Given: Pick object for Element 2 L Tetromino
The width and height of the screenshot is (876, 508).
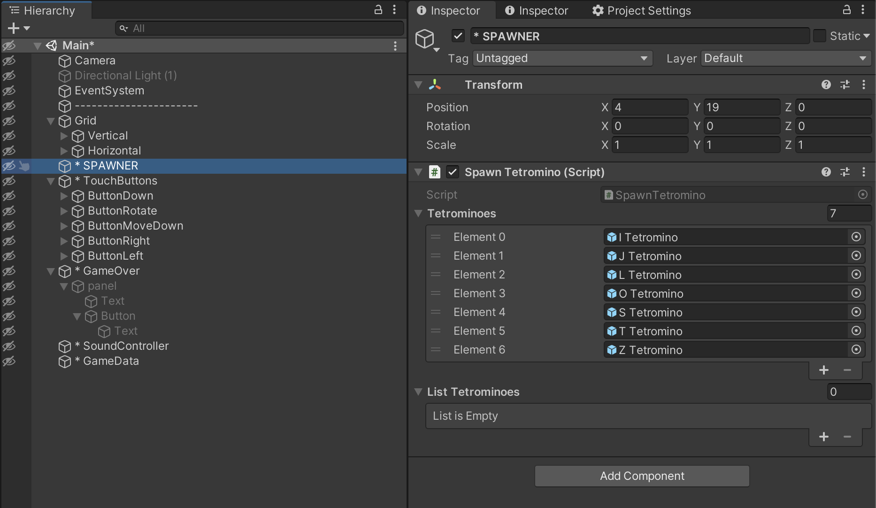Looking at the screenshot, I should 856,274.
